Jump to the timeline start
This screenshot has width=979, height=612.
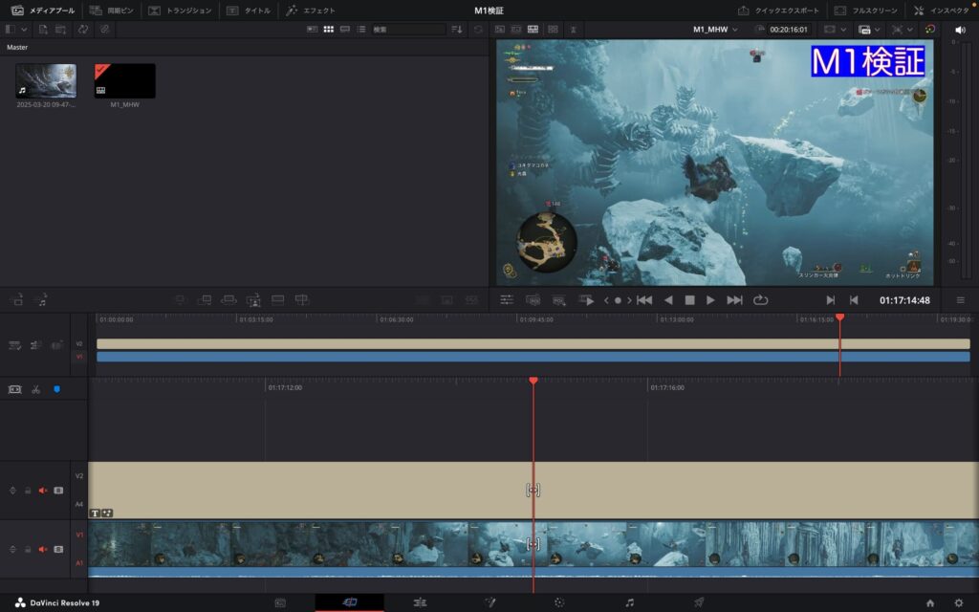644,300
